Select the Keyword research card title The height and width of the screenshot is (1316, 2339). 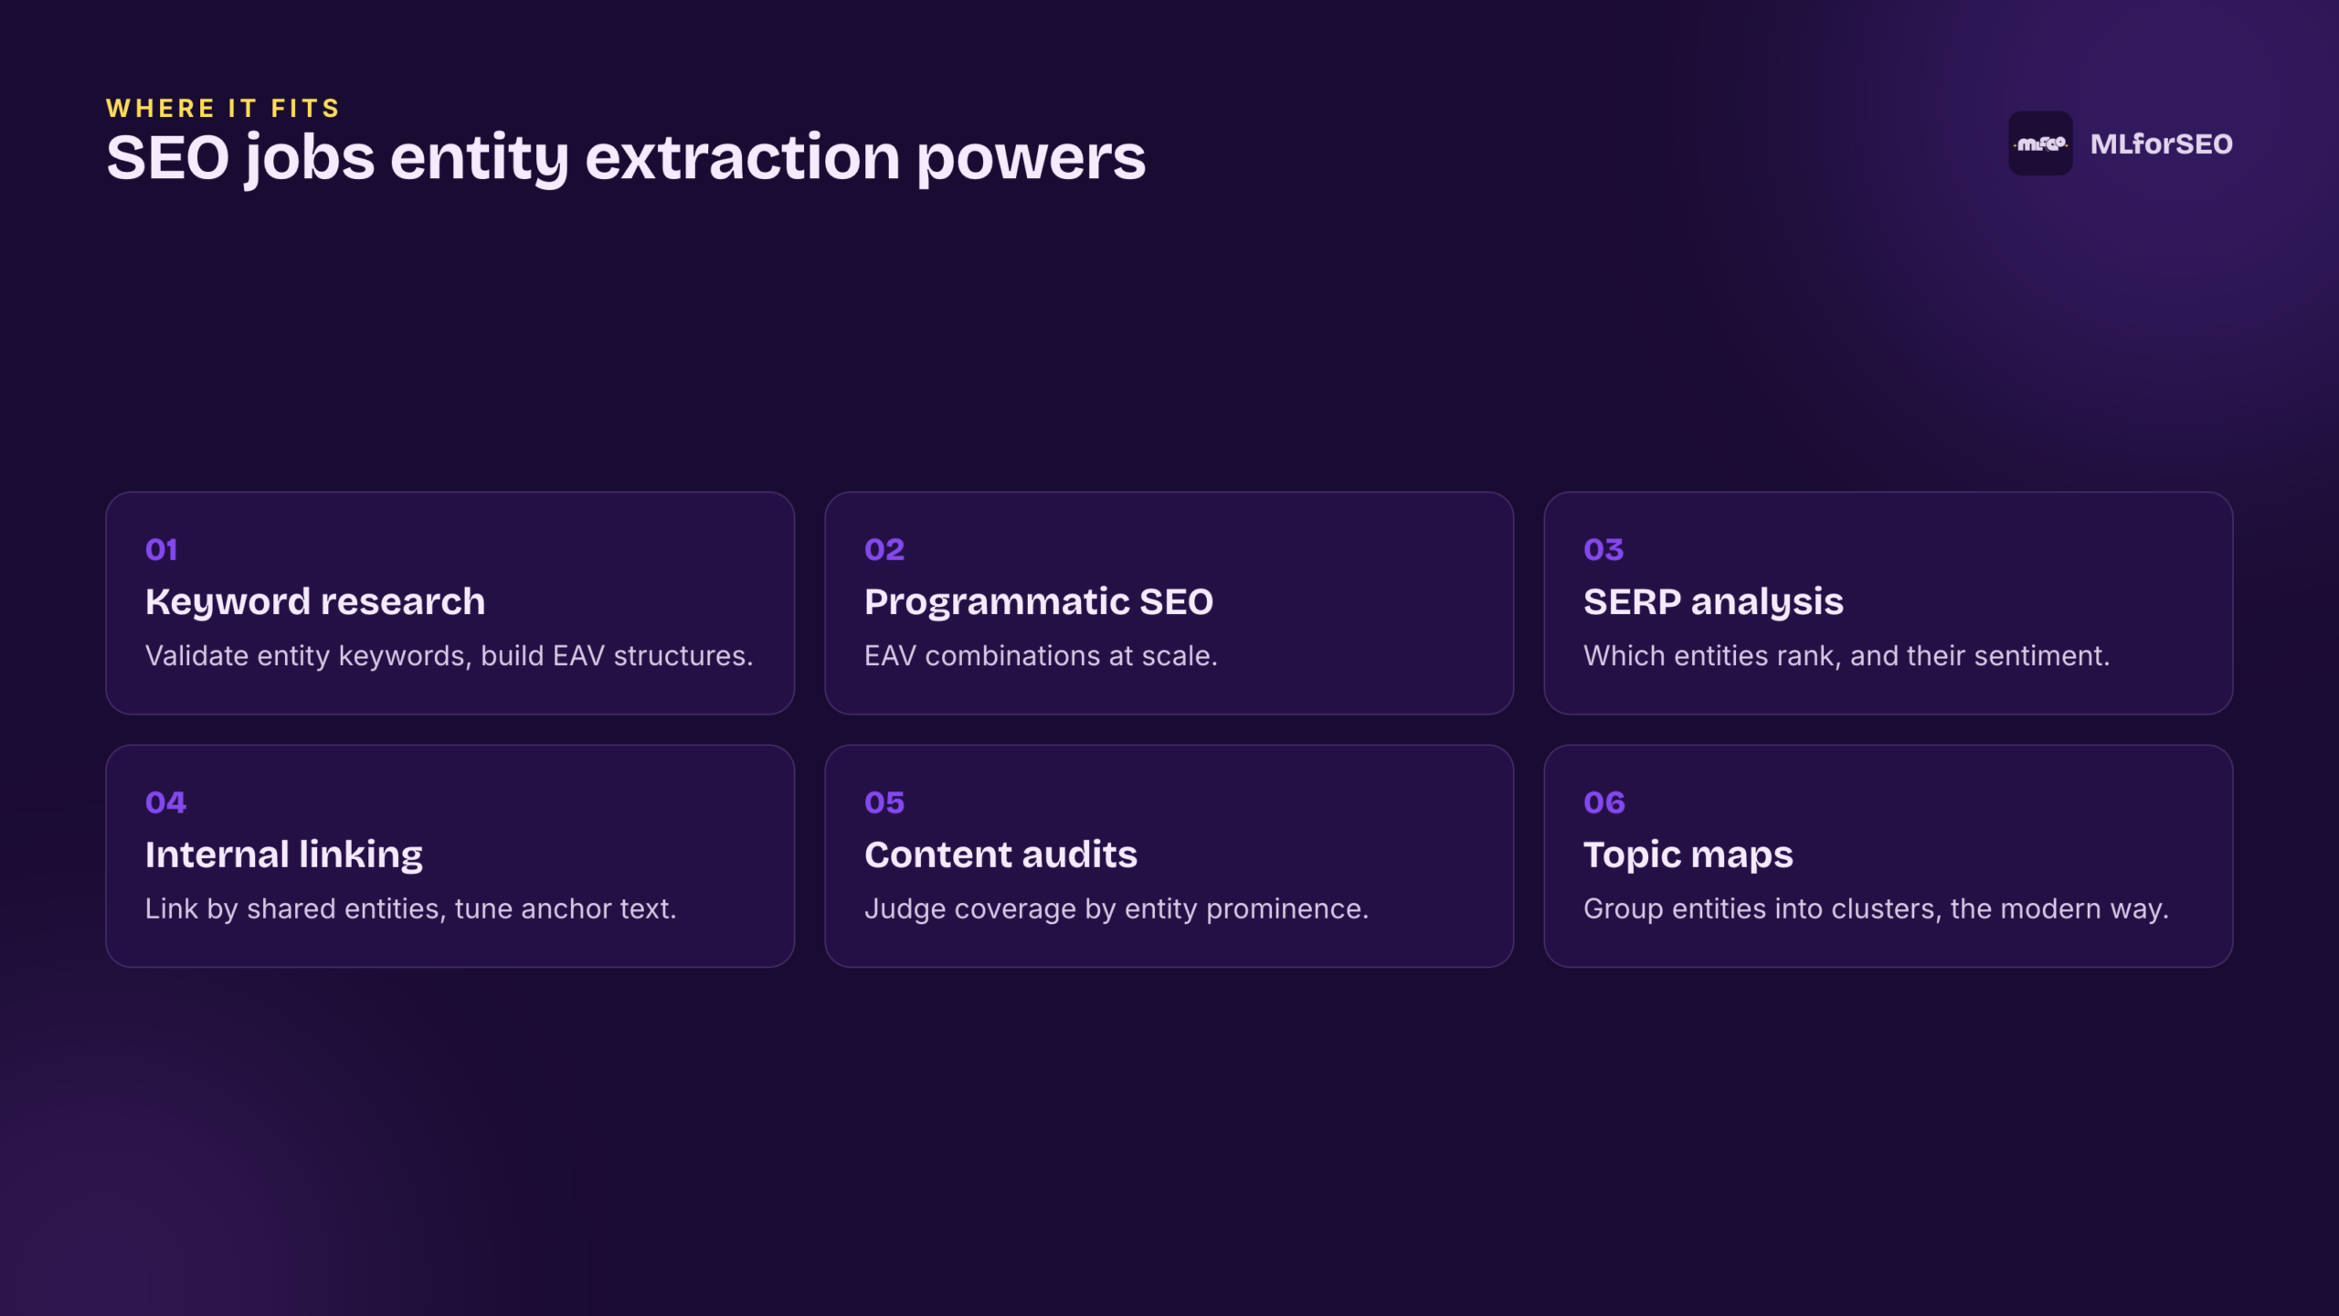[x=315, y=602]
